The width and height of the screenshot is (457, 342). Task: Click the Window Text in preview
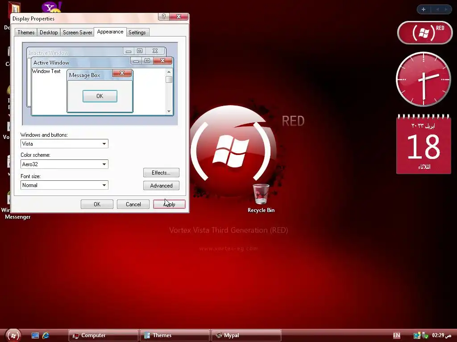click(x=46, y=71)
